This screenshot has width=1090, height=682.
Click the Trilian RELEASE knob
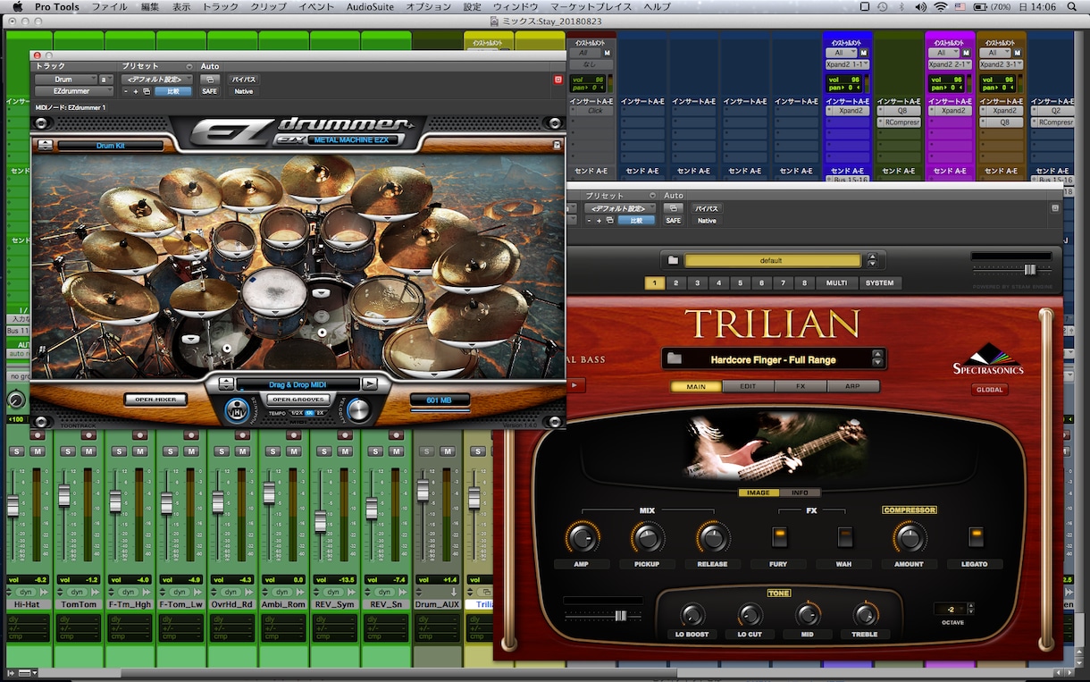point(712,538)
